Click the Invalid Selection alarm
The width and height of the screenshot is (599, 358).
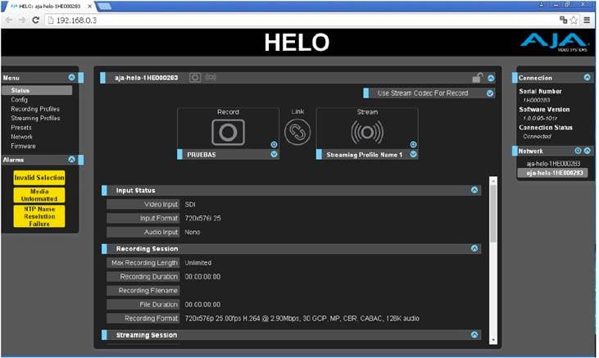[39, 178]
